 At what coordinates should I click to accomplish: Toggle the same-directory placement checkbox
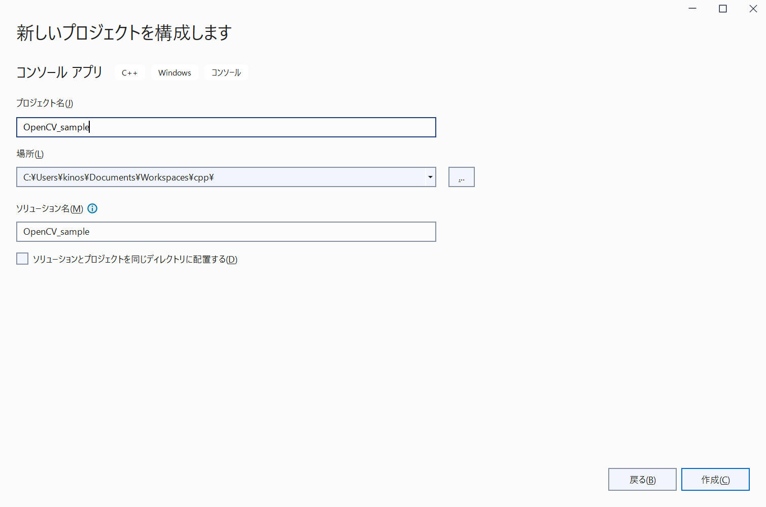[x=22, y=259]
